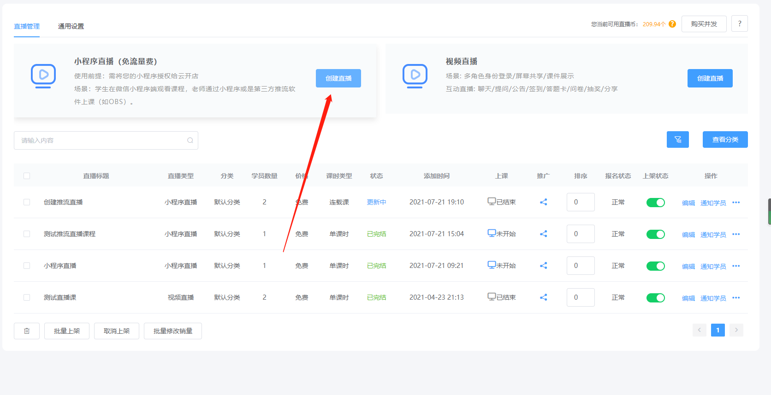Share the 创建推流直播 row via promote icon
The height and width of the screenshot is (395, 771).
(544, 202)
